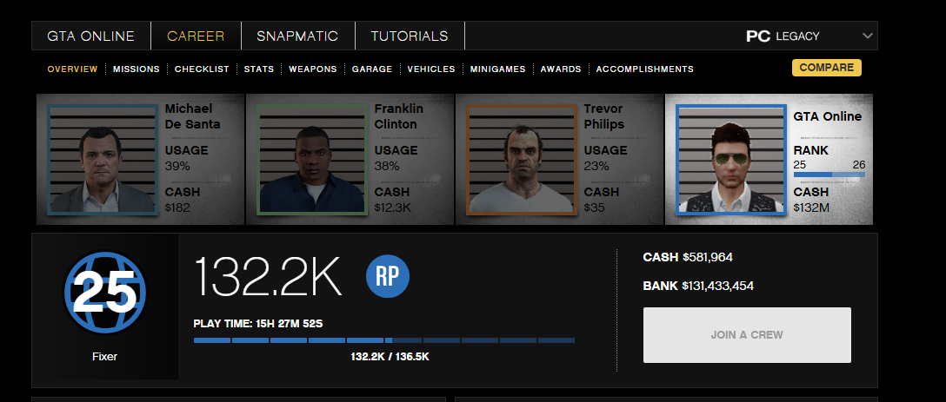Click the Fixer rank title label
The height and width of the screenshot is (402, 946).
(x=105, y=357)
